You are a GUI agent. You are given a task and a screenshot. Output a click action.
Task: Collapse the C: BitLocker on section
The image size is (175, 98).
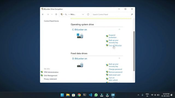tap(119, 29)
